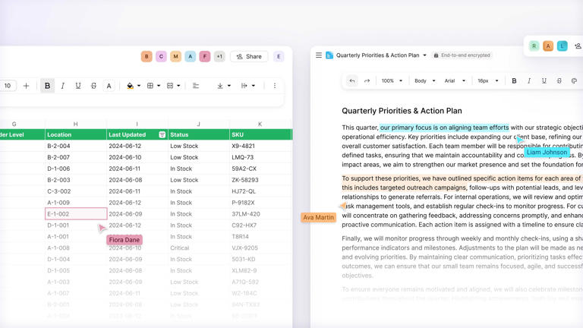The width and height of the screenshot is (583, 328).
Task: Click undo in the document toolbar
Action: (351, 80)
